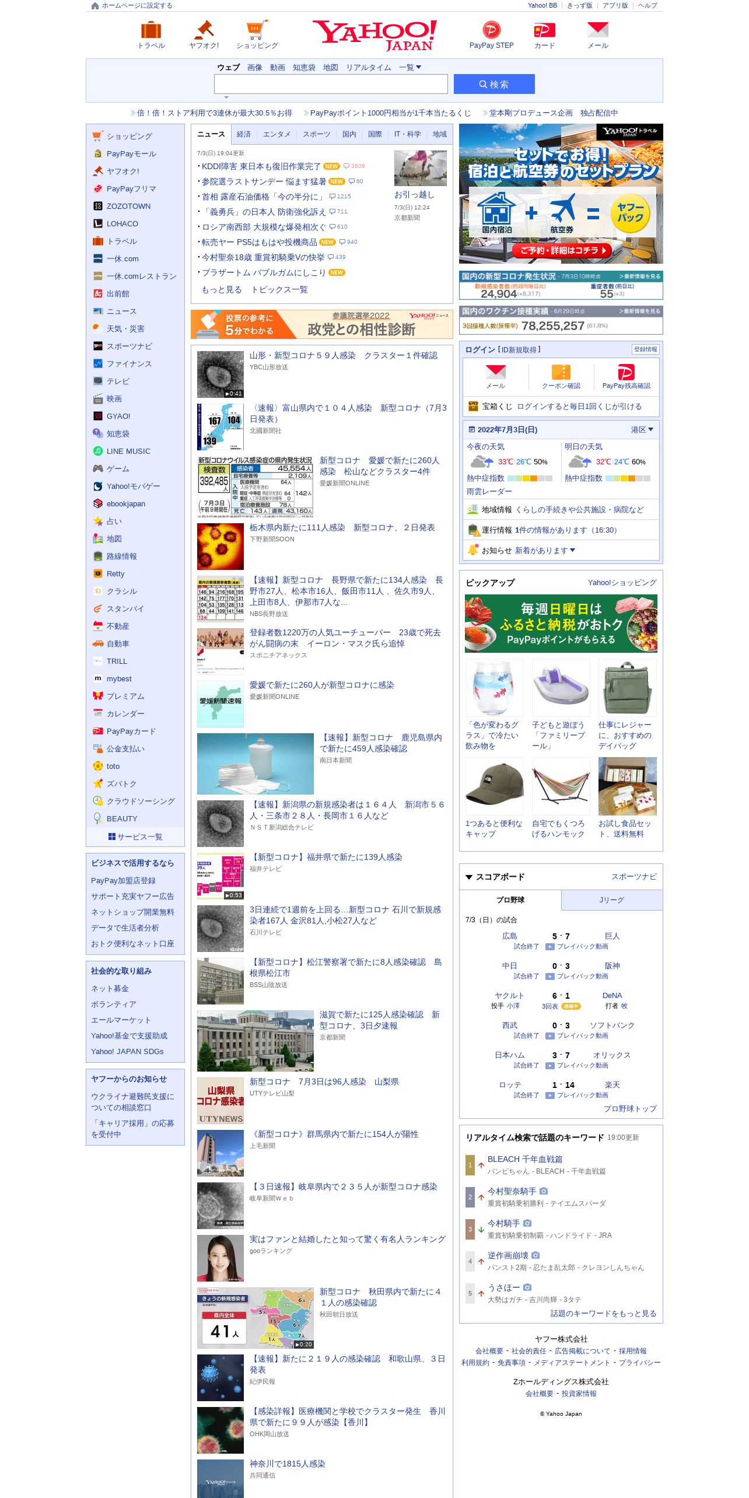Screen dimensions: 749x1498
Task: Click the web search text field
Action: click(331, 84)
